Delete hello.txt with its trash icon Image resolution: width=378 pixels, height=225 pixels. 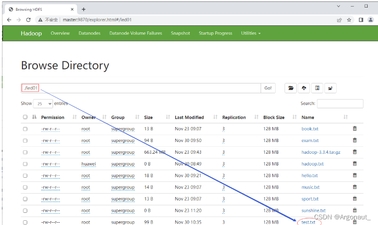(x=355, y=175)
